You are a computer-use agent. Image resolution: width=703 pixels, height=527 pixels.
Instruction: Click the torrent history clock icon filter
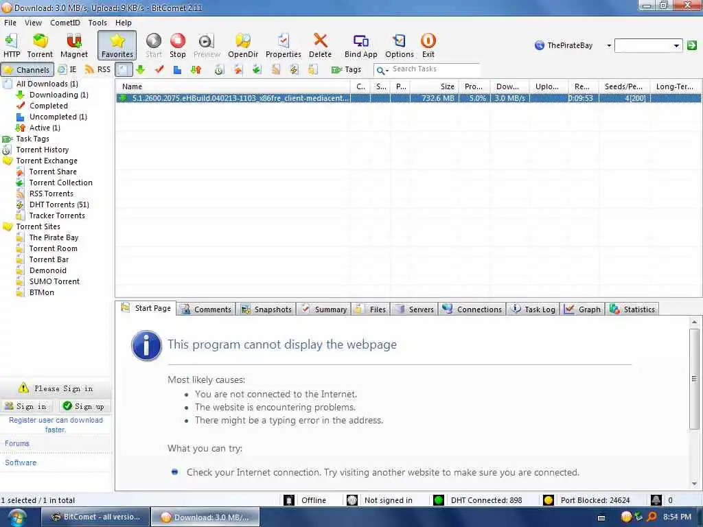coord(219,69)
